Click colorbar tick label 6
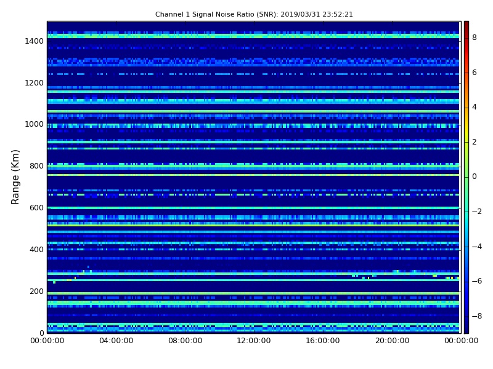 point(475,73)
